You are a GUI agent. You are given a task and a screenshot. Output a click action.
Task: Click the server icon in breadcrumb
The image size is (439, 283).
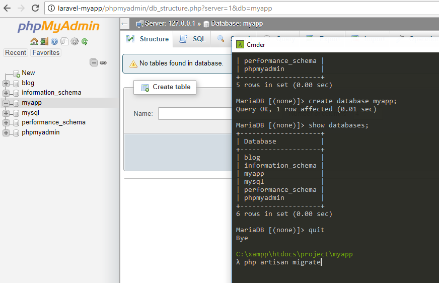coord(139,24)
